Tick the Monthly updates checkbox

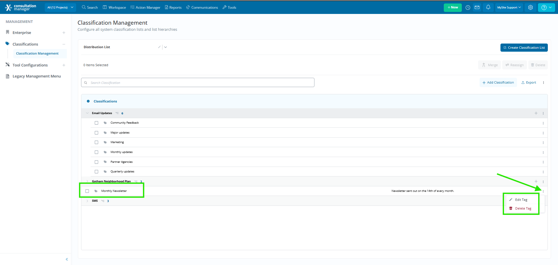pyautogui.click(x=96, y=152)
